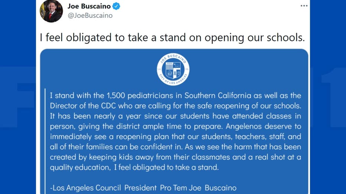Click the blue background right of the tweet card

pos(328,97)
